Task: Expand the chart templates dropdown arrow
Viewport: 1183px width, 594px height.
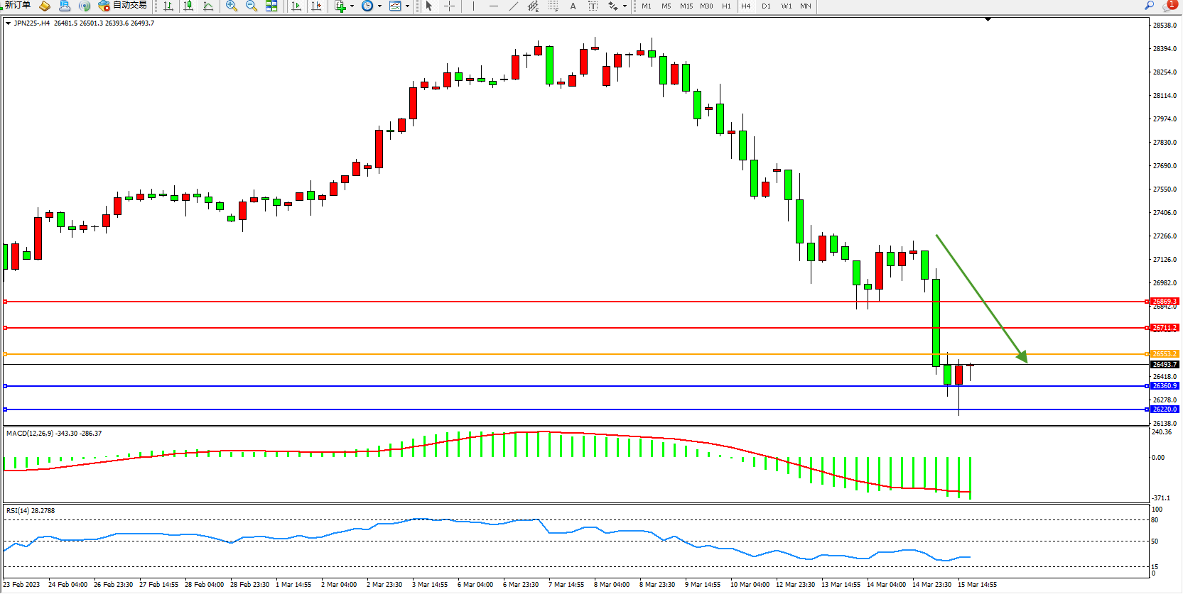Action: [407, 6]
